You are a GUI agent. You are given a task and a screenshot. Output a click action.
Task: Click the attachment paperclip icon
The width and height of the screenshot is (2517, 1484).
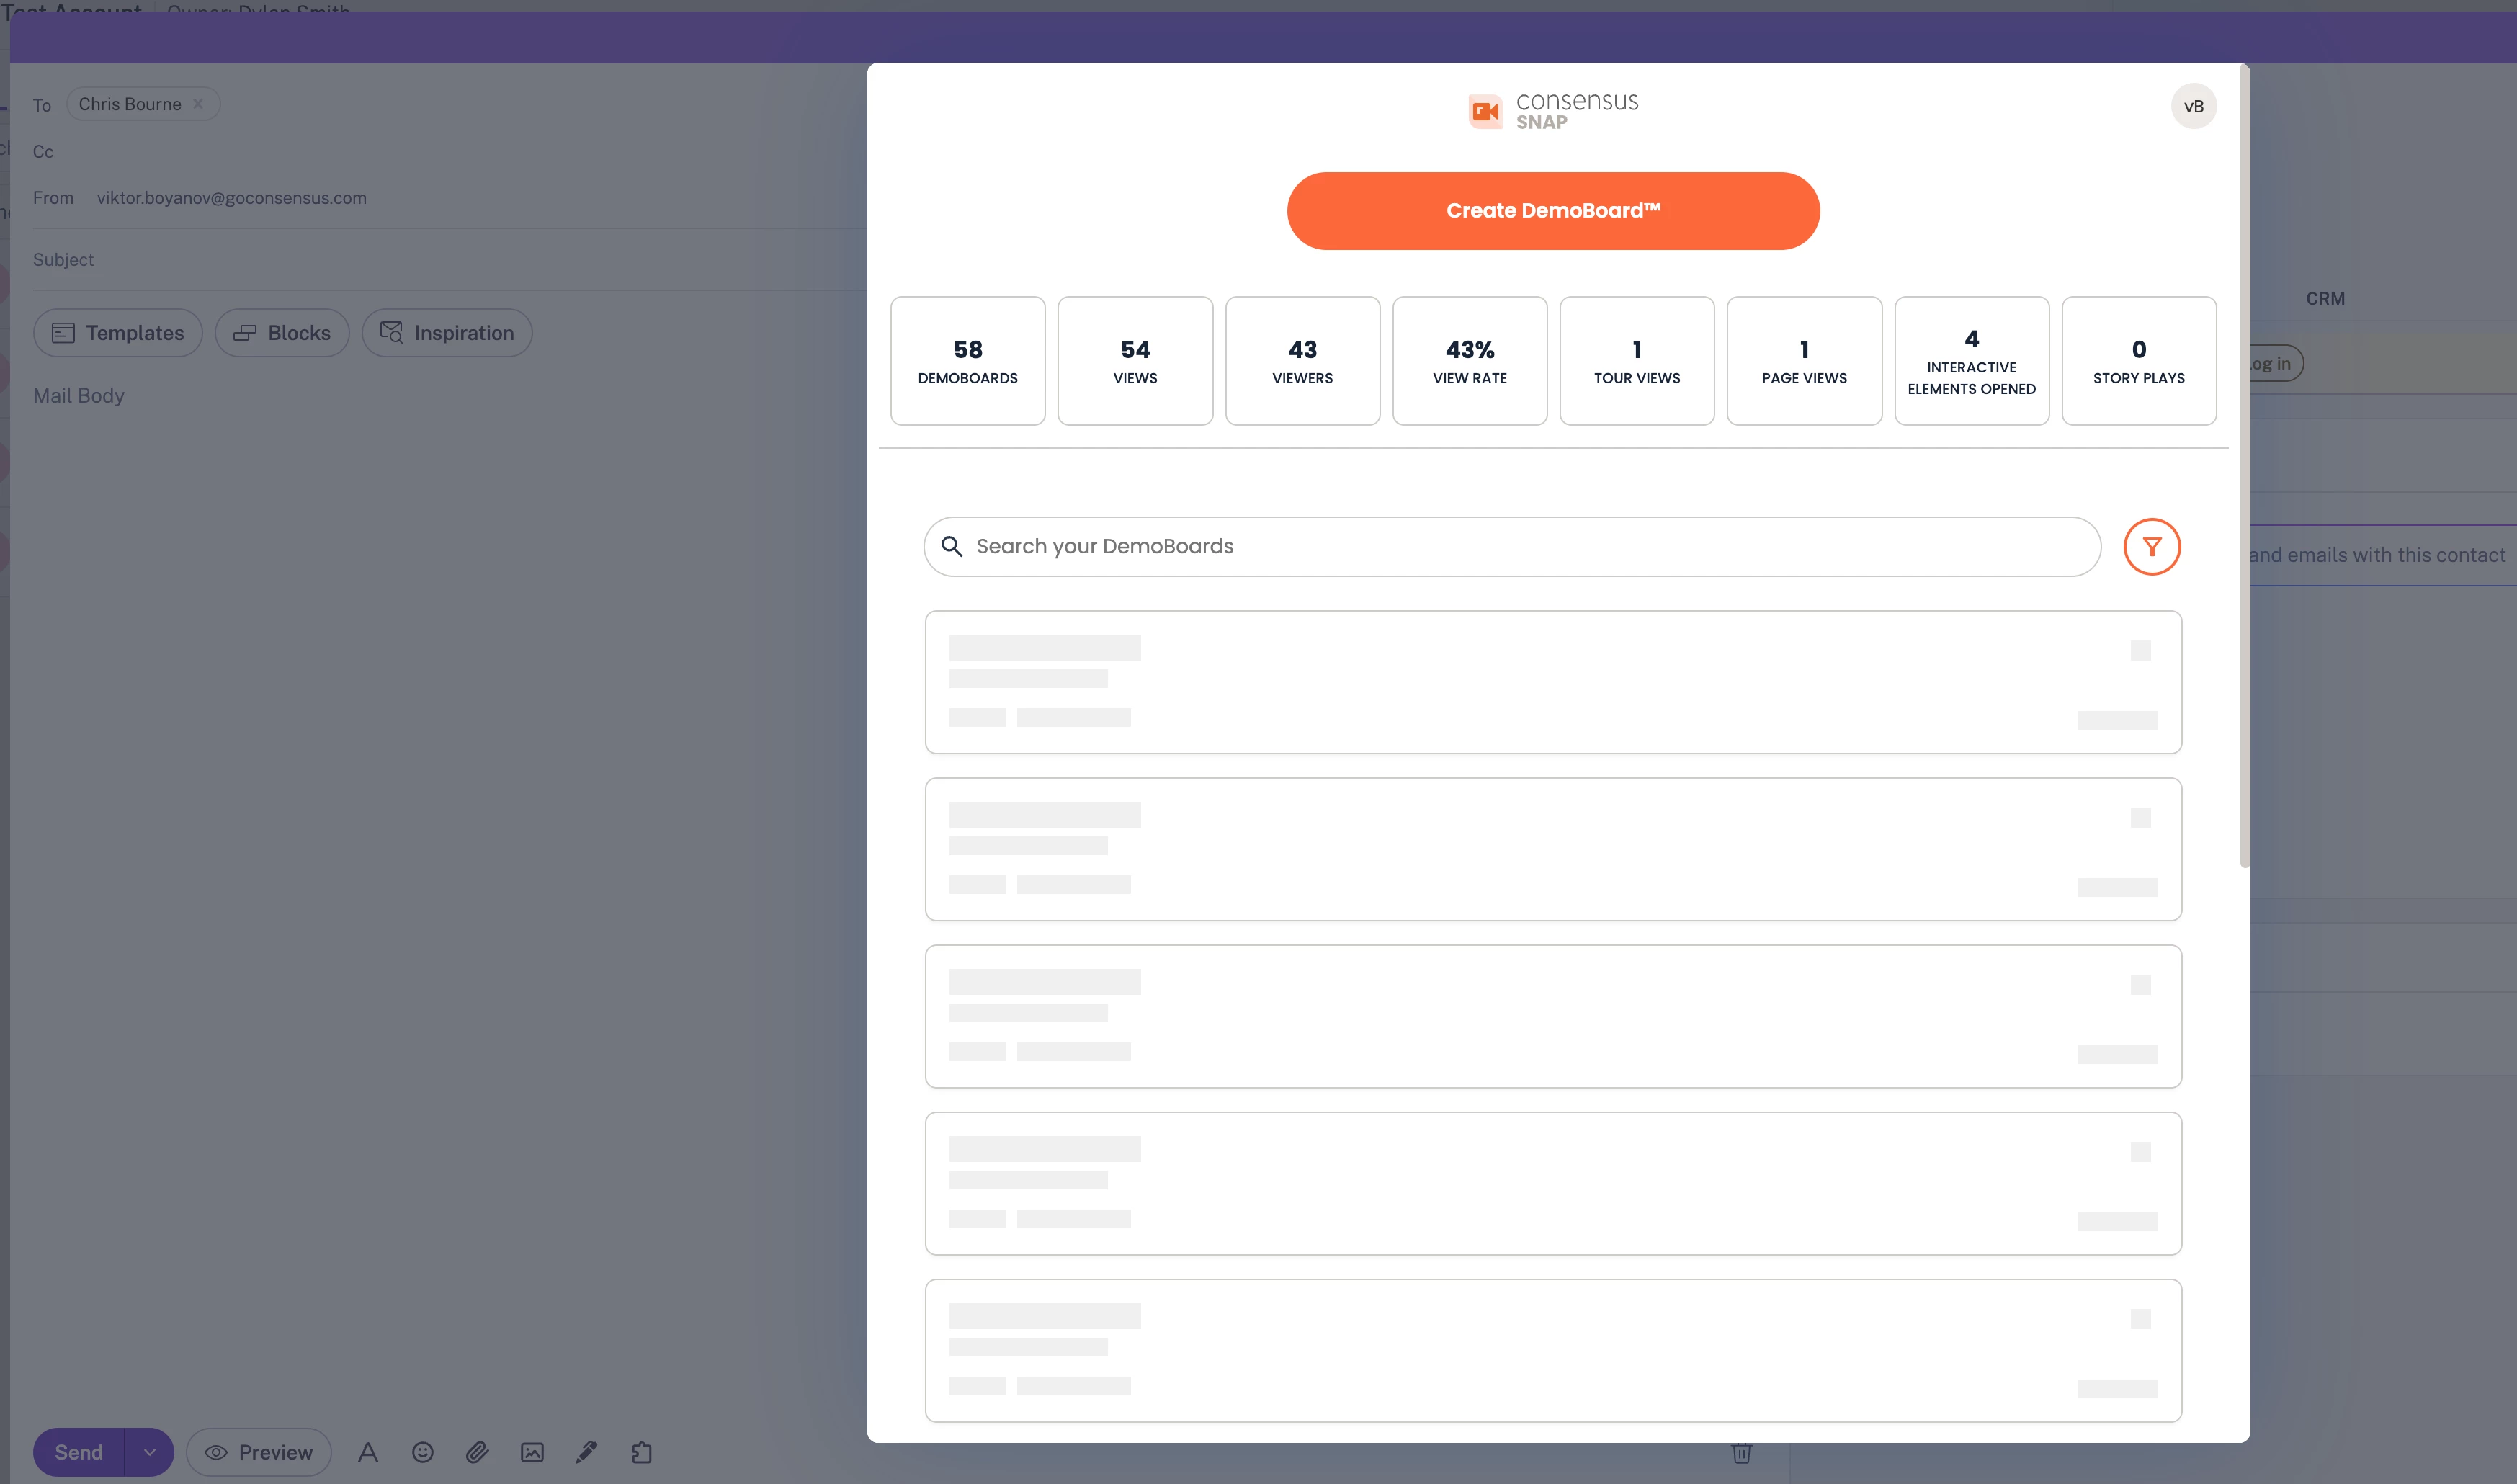[x=477, y=1452]
